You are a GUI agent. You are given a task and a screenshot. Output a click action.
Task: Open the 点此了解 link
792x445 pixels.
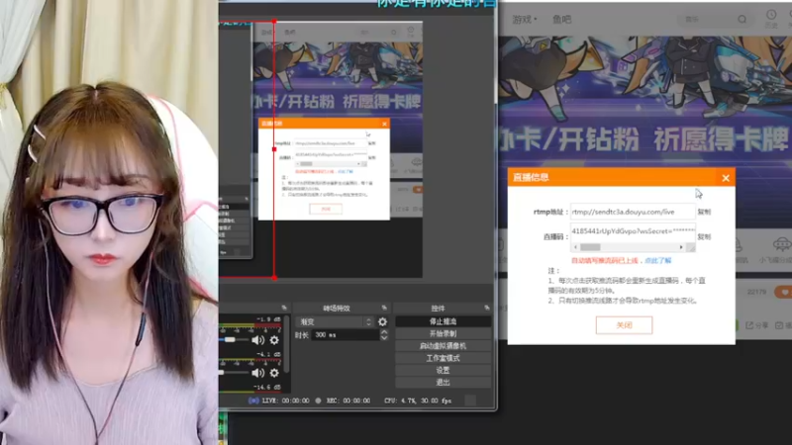657,260
